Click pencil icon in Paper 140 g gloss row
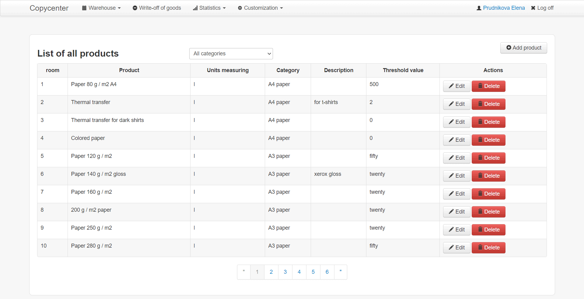The height and width of the screenshot is (299, 584). (451, 176)
